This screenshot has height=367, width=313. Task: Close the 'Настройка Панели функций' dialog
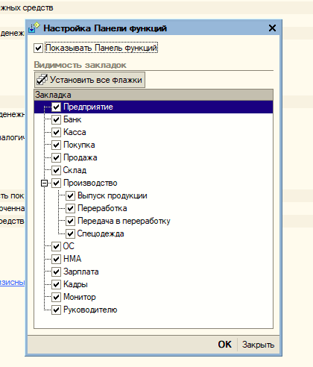tap(273, 28)
